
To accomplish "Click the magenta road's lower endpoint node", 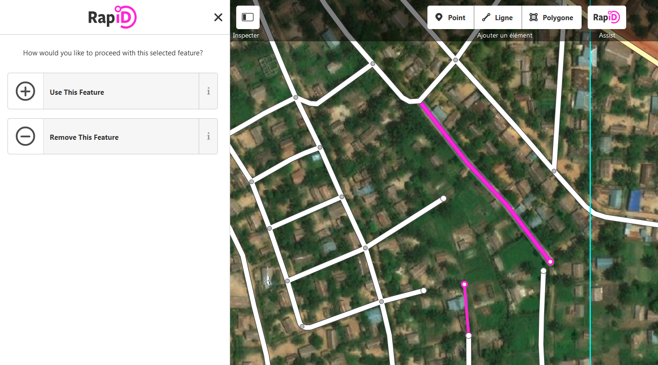I will tap(550, 262).
